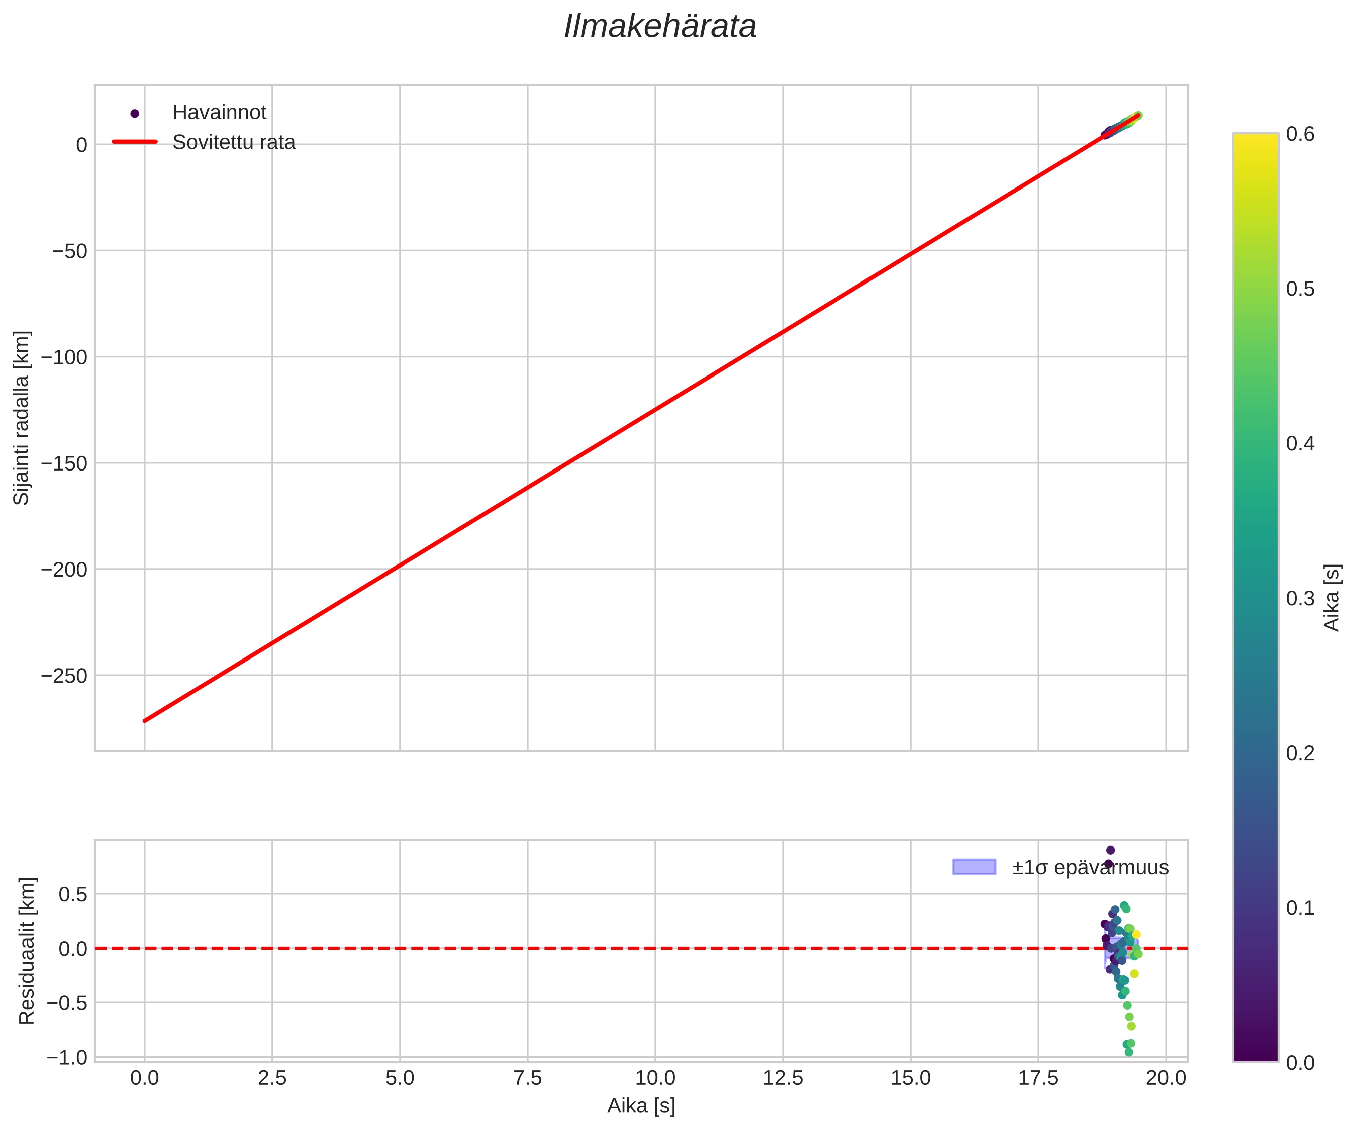Click the red fitted line's lower-left start

[x=146, y=720]
